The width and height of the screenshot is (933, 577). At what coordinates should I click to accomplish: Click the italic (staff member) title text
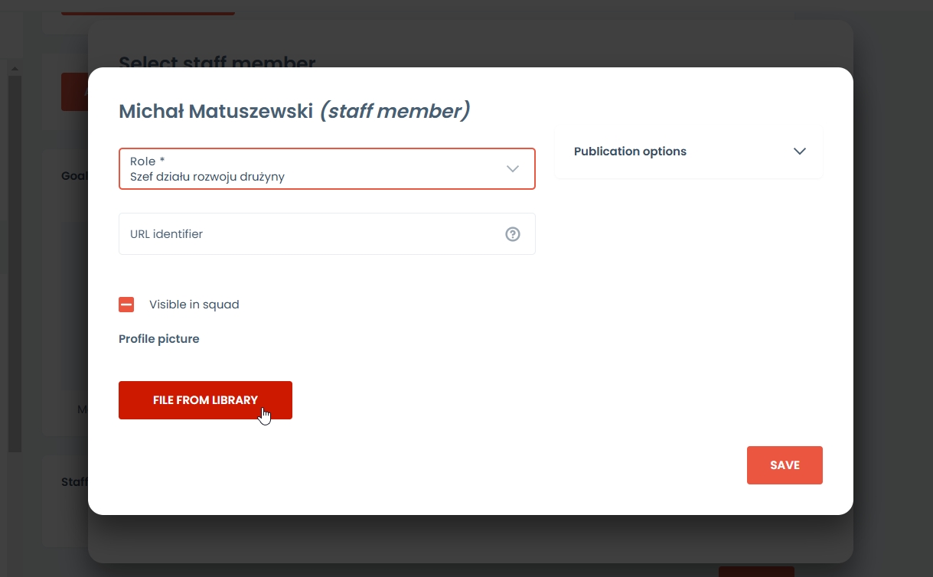[394, 112]
